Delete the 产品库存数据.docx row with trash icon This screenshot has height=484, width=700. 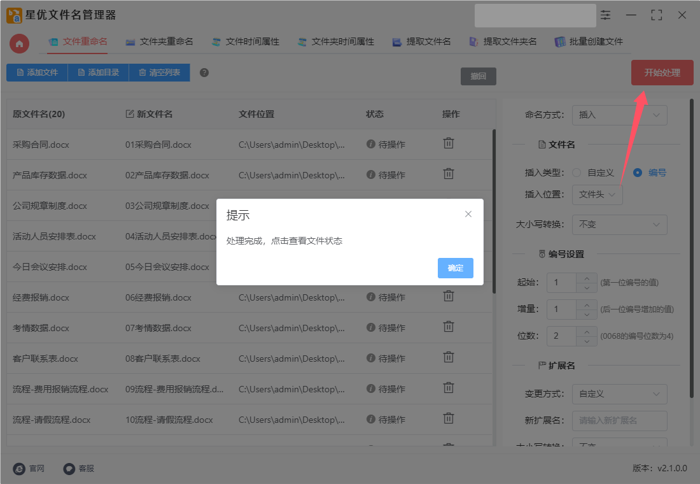click(x=448, y=174)
